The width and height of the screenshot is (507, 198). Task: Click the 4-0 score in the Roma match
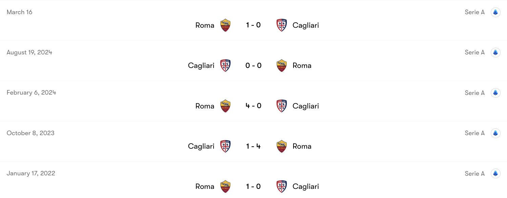[253, 105]
